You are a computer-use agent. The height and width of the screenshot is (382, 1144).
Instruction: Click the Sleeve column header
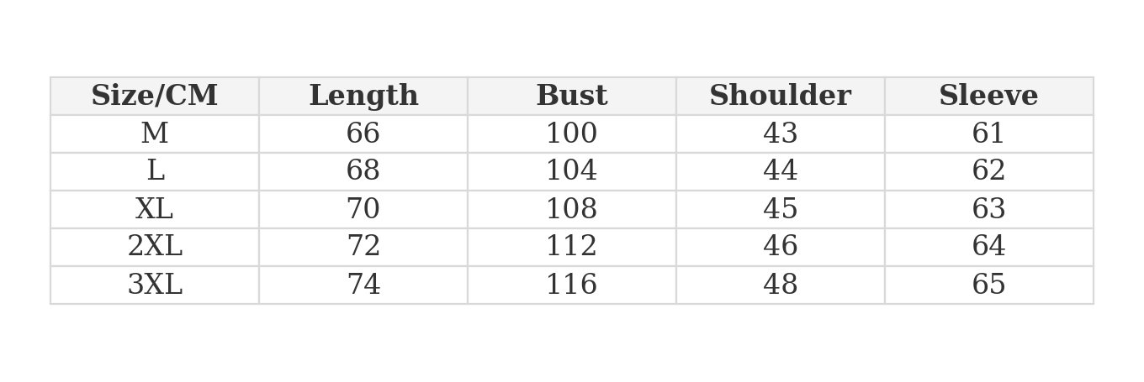988,97
